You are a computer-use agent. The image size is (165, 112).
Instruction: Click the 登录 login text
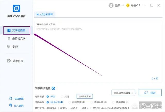[x=118, y=5]
